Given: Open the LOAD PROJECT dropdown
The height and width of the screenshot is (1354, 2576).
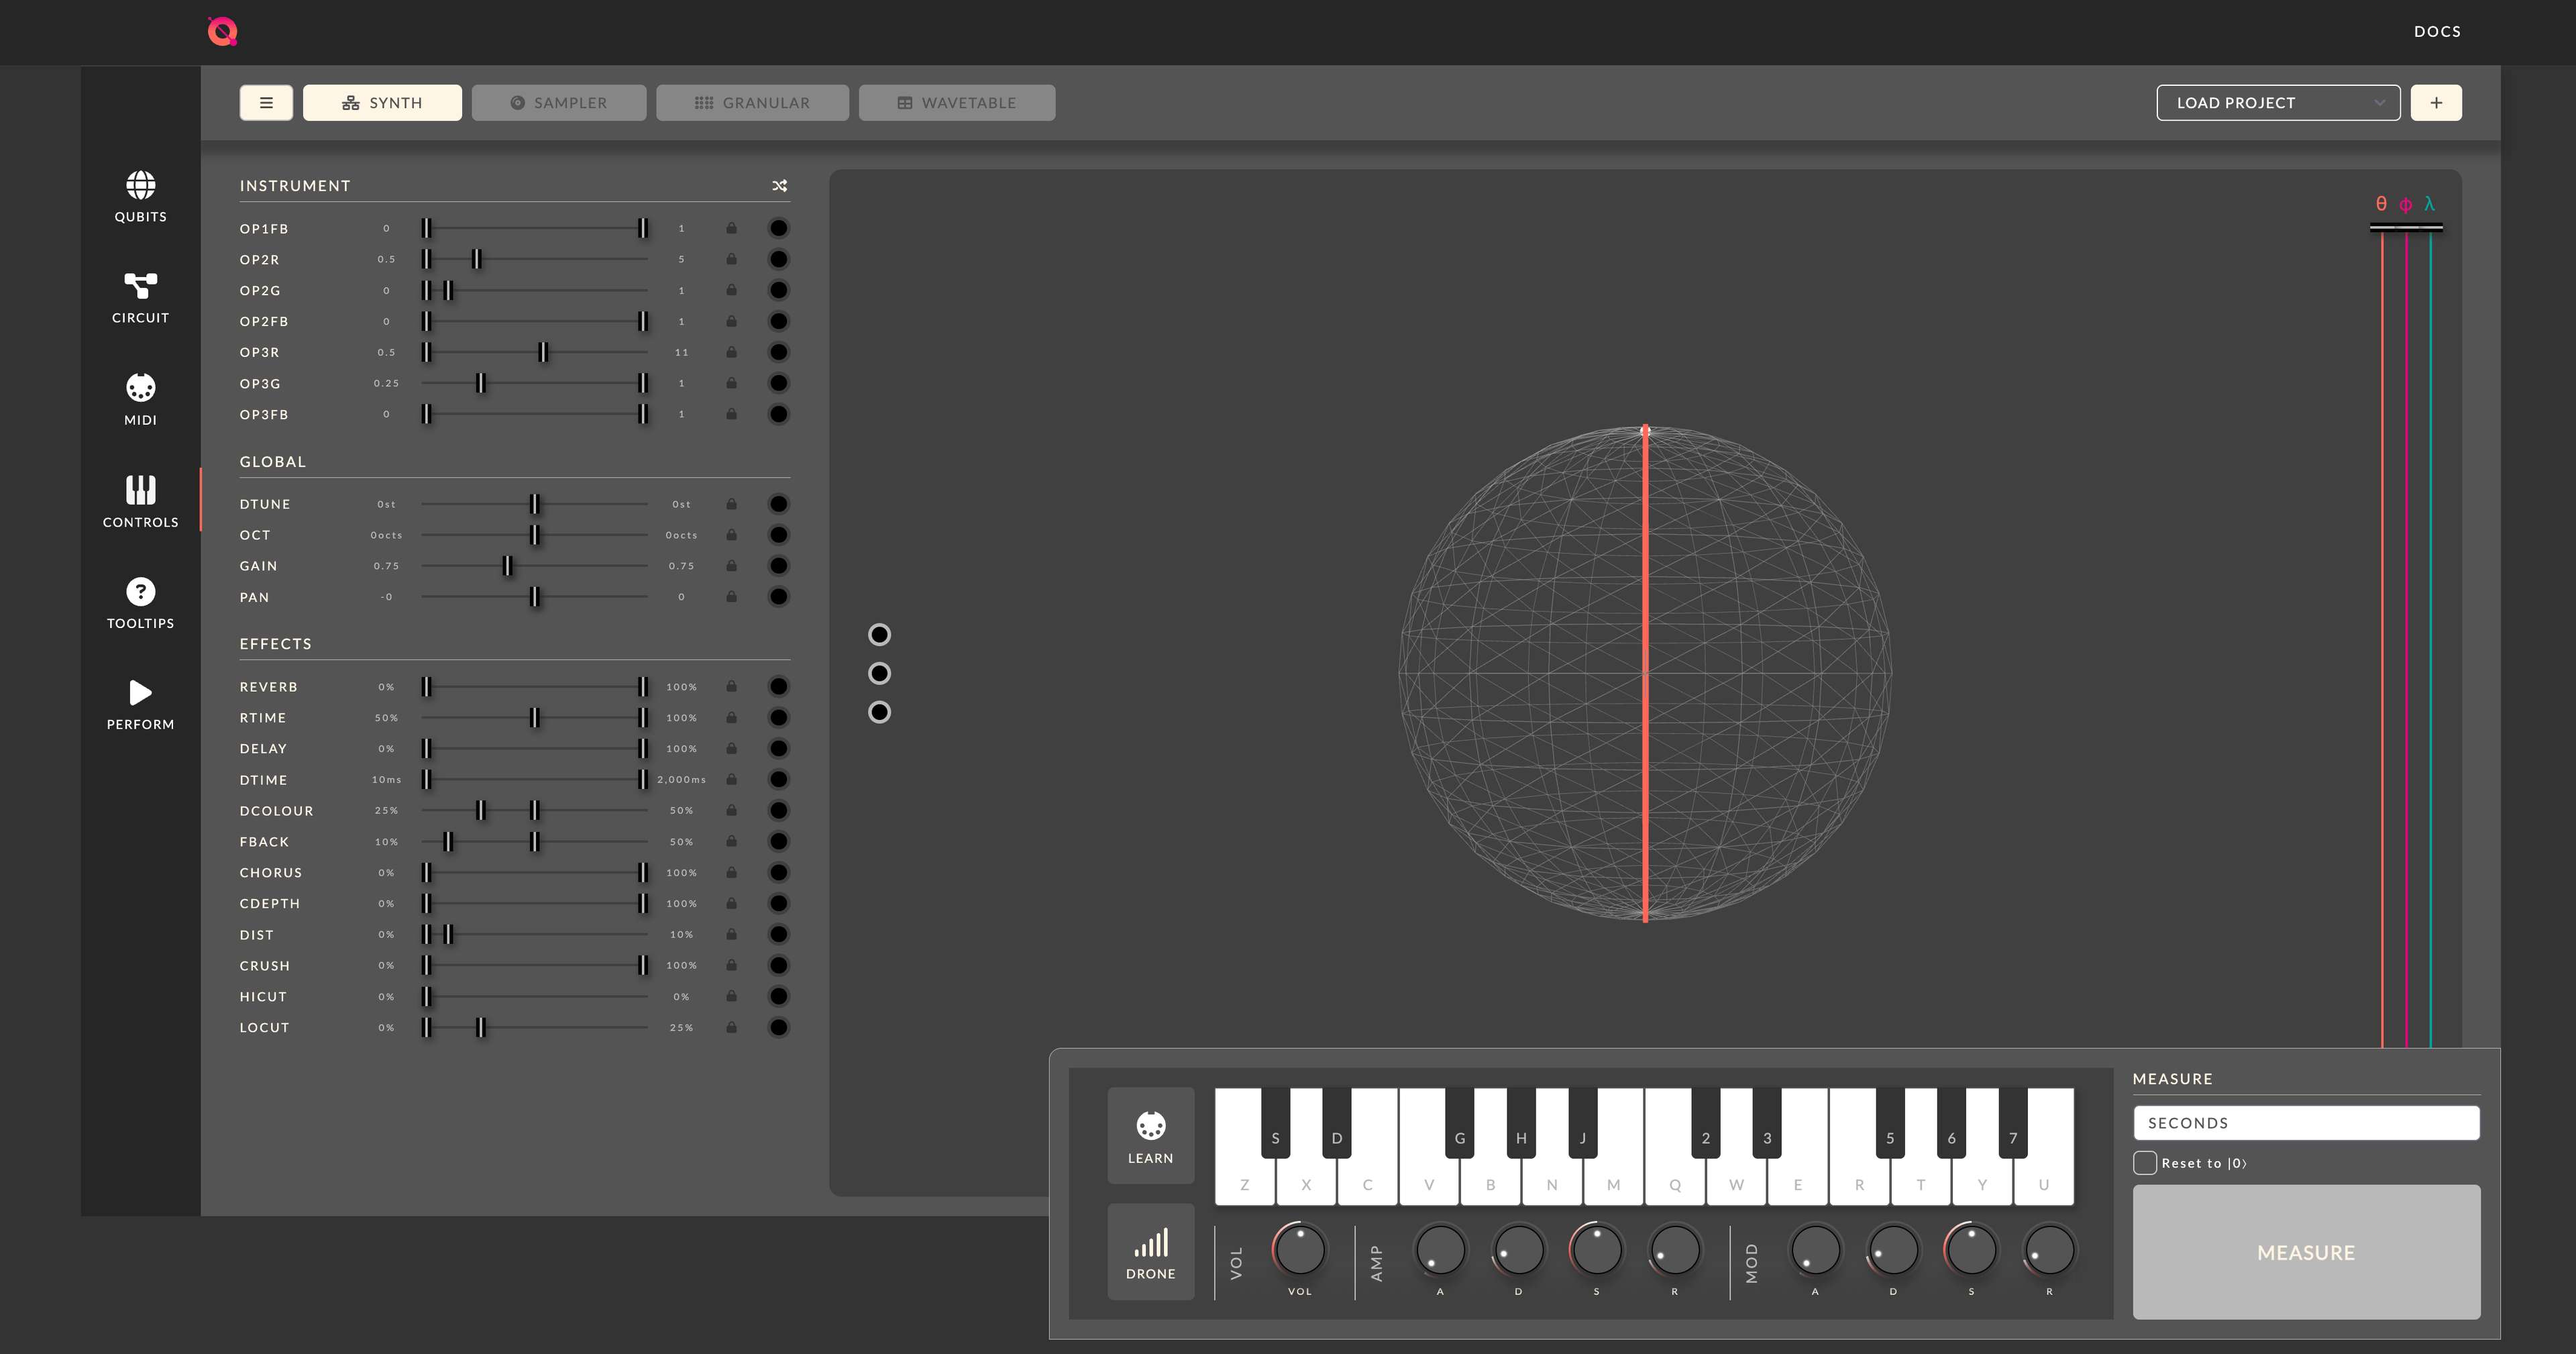Looking at the screenshot, I should click(x=2278, y=102).
